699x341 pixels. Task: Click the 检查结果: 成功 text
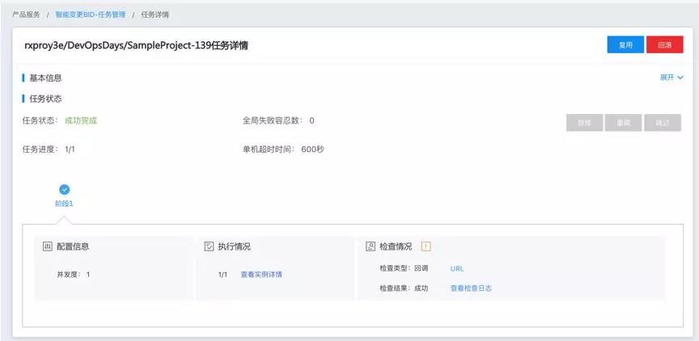404,288
